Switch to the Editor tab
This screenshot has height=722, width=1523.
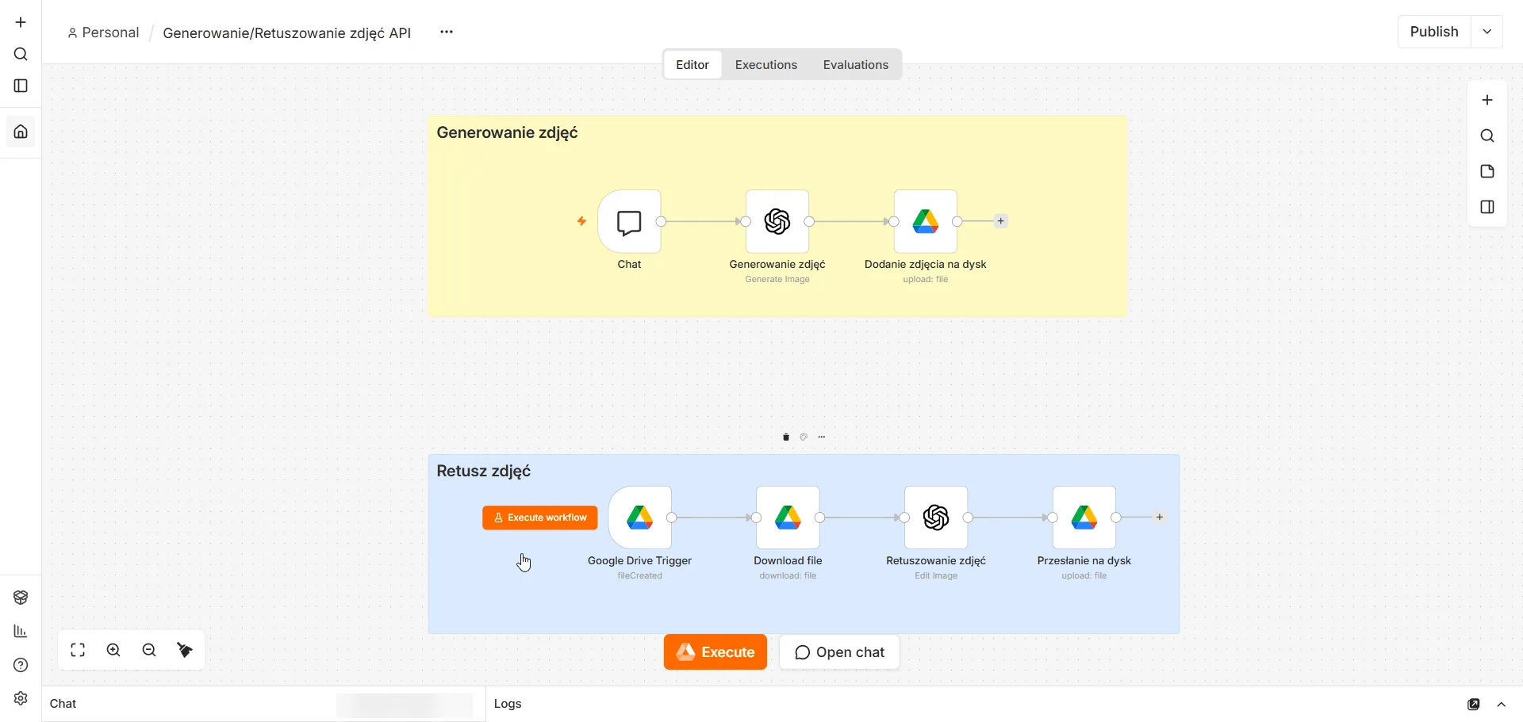pos(692,65)
